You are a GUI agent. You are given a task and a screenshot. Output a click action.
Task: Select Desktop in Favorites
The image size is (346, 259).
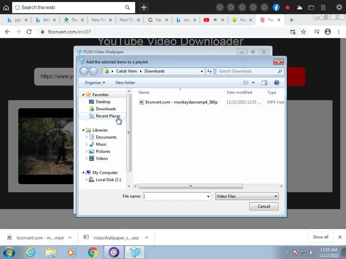point(103,102)
